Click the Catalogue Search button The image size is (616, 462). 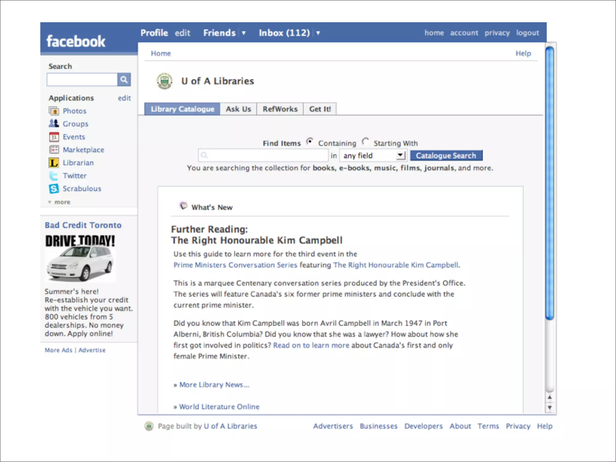pos(446,156)
